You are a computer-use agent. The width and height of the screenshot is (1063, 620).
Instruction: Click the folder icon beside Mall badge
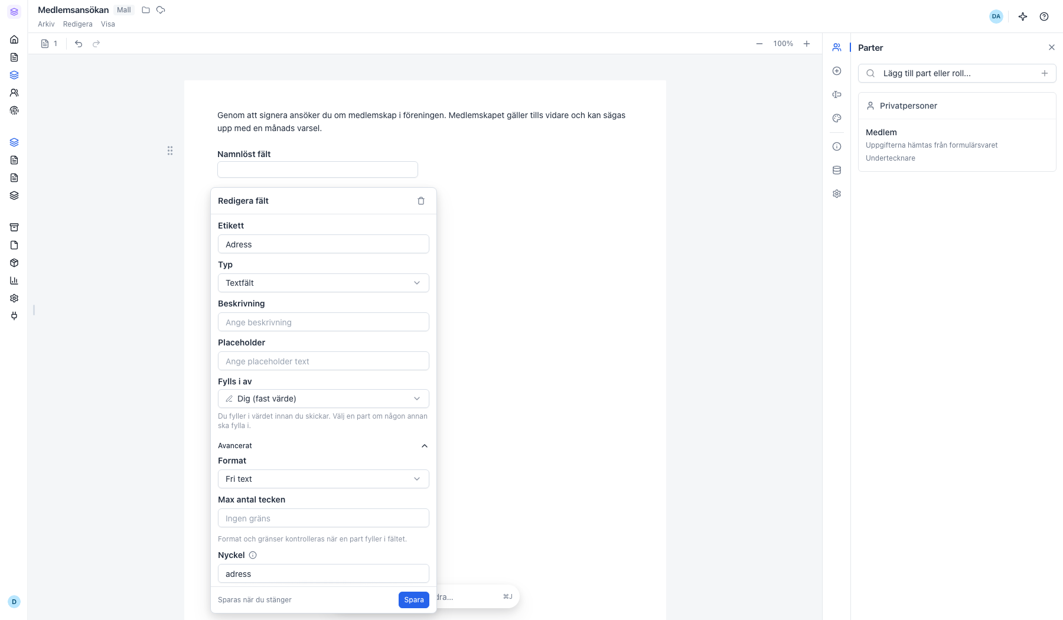click(146, 10)
